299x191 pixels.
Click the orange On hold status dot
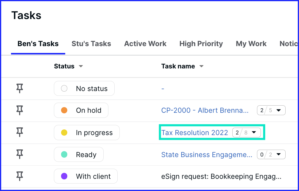point(64,110)
